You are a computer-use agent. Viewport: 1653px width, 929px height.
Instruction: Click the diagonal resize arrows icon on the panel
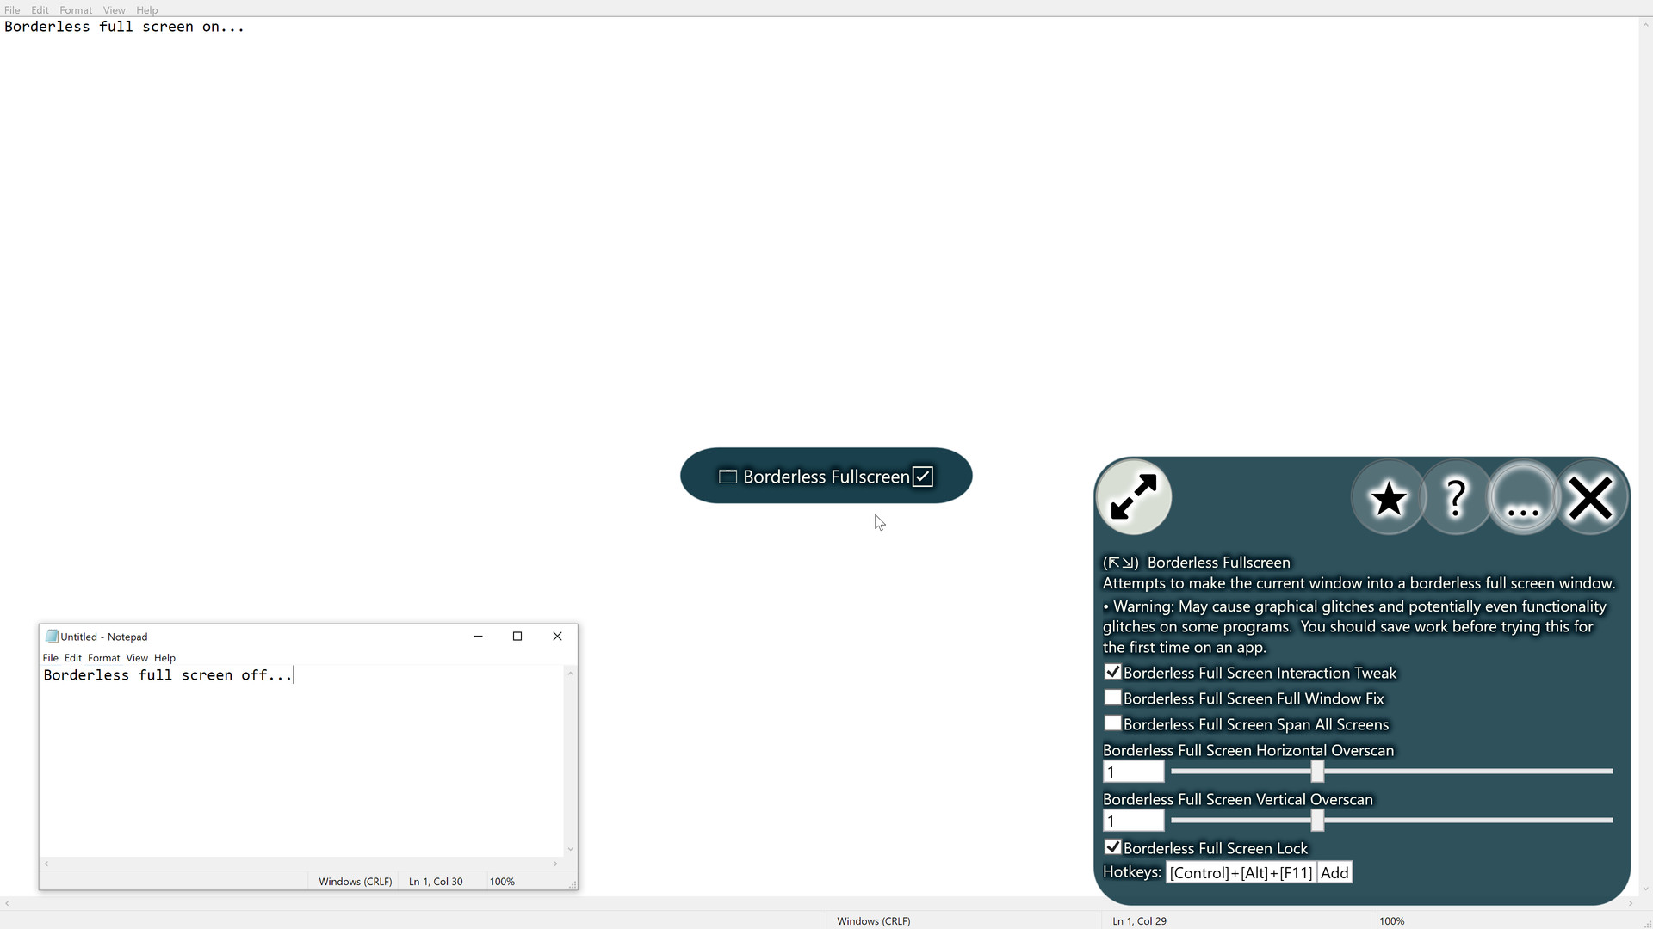(x=1133, y=496)
